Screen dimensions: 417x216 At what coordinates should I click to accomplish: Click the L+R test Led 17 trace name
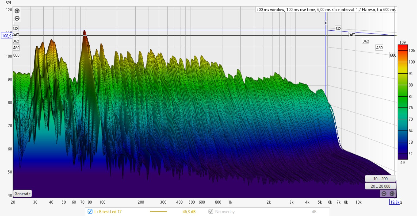point(108,212)
